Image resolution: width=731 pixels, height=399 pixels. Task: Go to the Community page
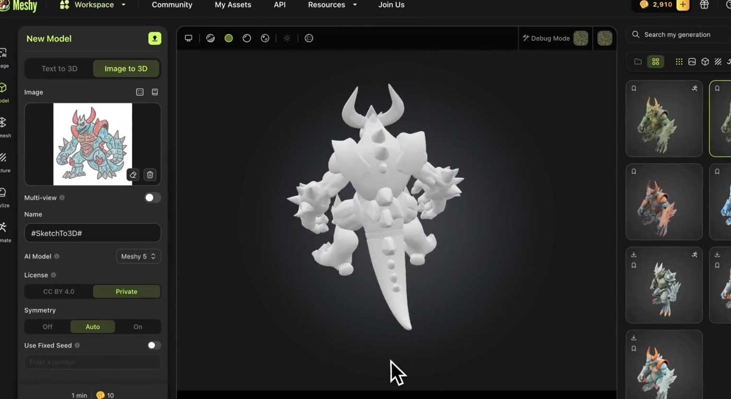click(x=172, y=5)
